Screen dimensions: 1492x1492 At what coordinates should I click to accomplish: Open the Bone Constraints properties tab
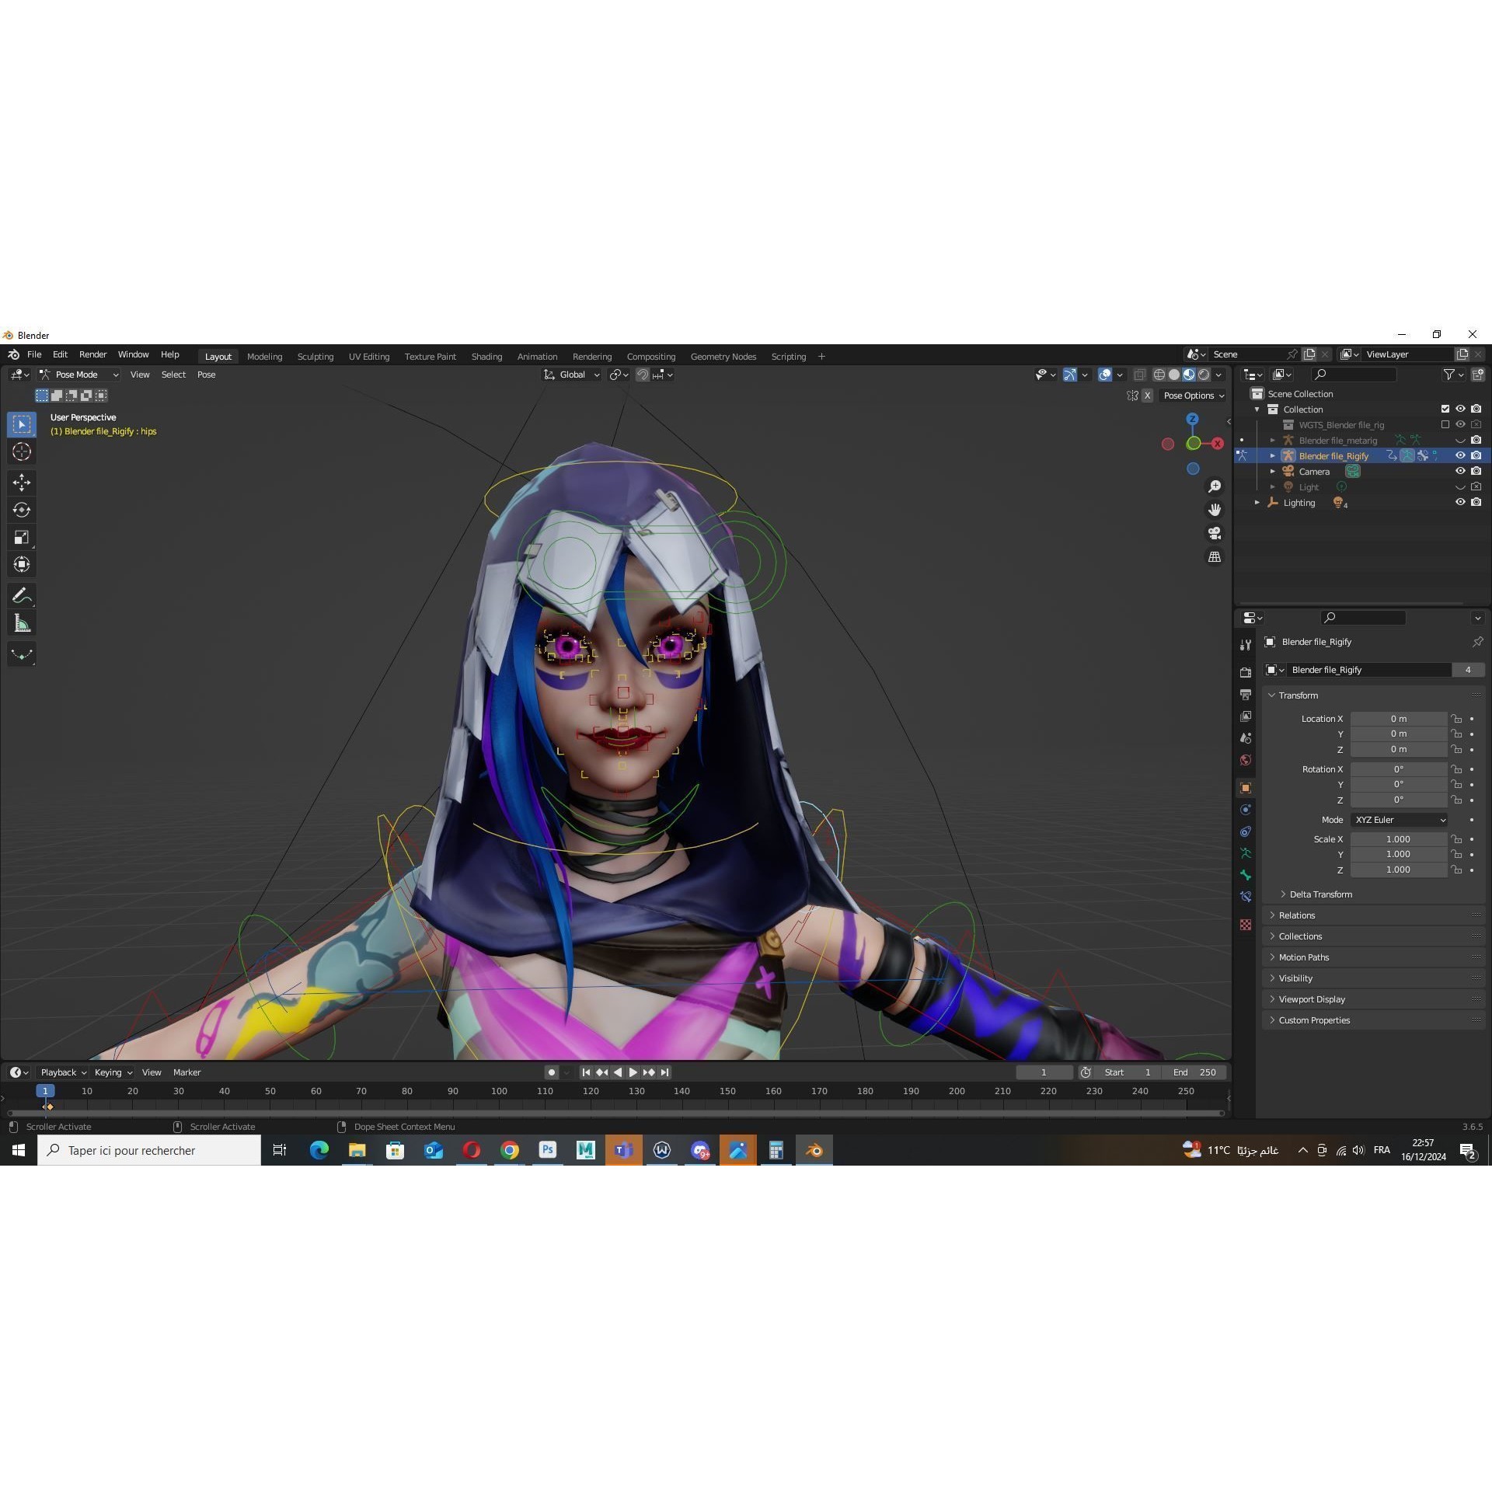click(x=1246, y=897)
